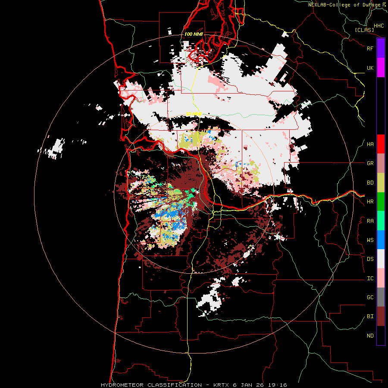Click the RA legend label
Viewport: 388px width, 388px height.
point(370,221)
